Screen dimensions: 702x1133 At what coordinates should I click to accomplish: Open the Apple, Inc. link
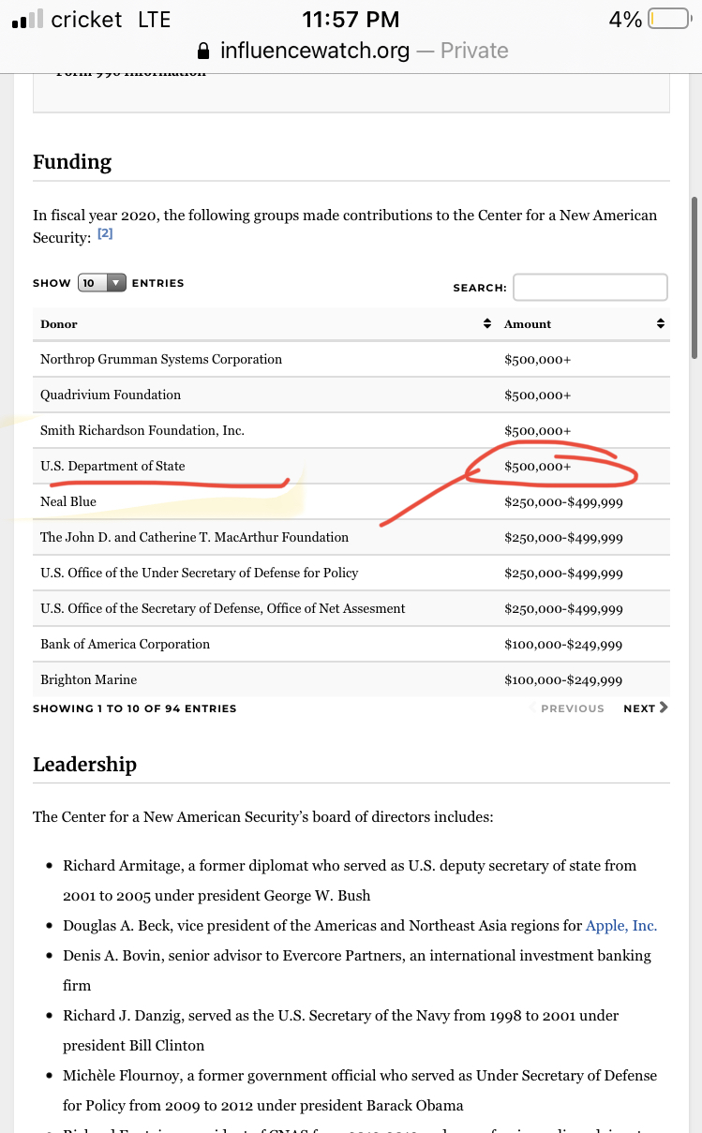click(621, 925)
